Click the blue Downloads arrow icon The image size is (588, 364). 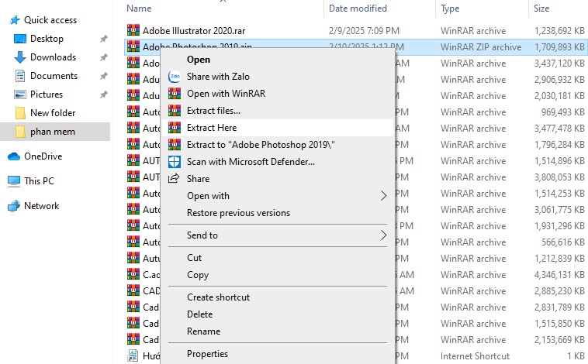point(20,57)
